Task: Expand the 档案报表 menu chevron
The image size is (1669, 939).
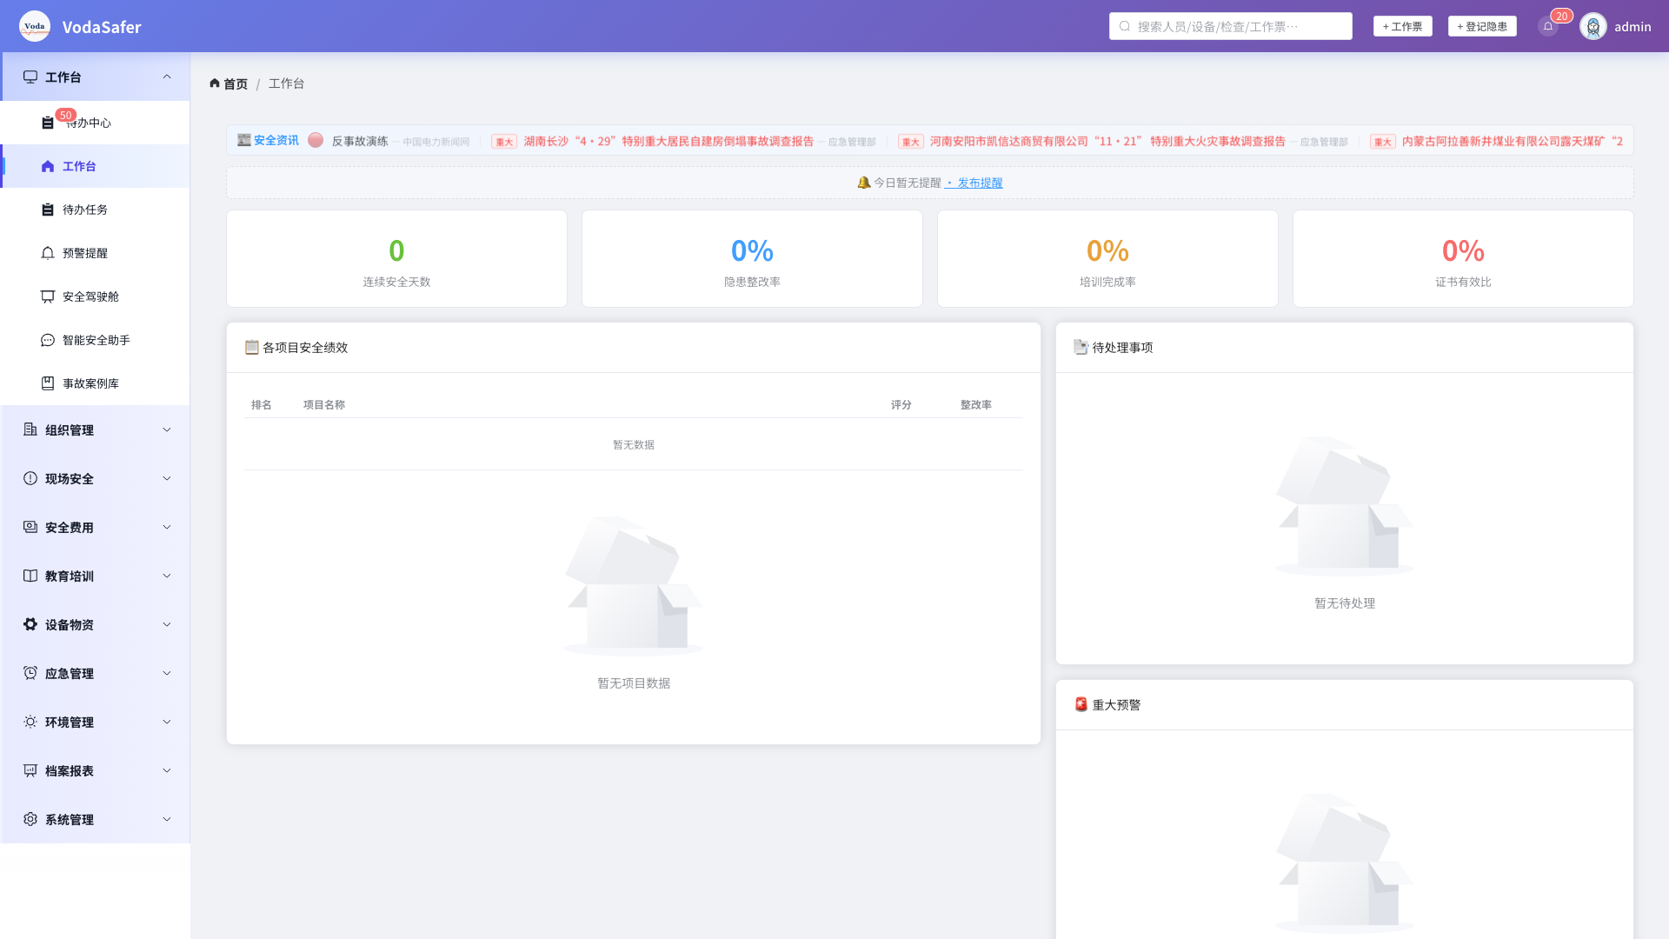Action: click(x=167, y=770)
